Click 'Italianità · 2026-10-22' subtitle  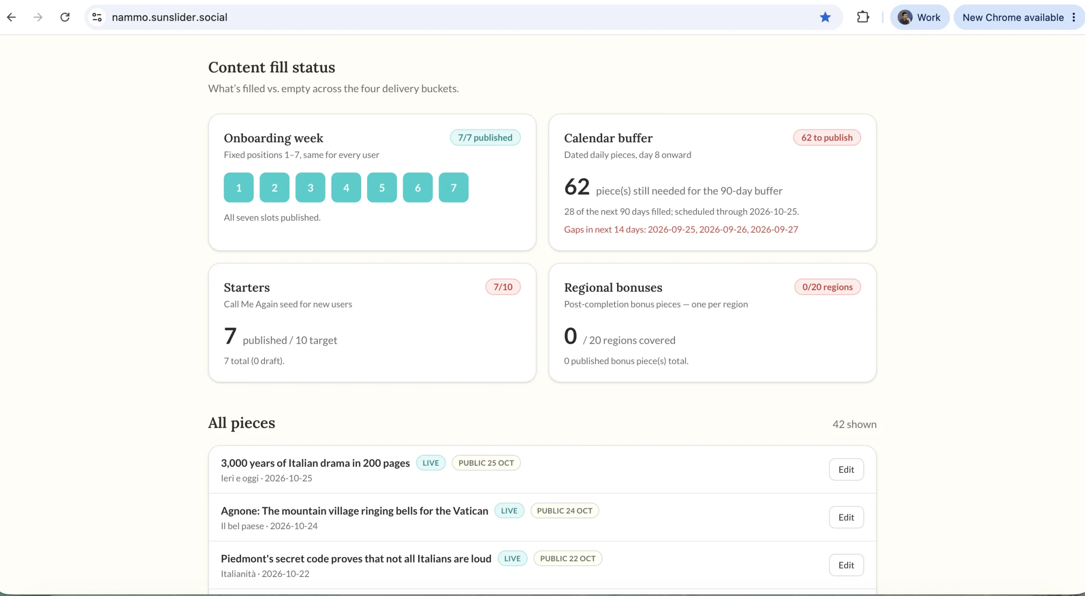265,573
